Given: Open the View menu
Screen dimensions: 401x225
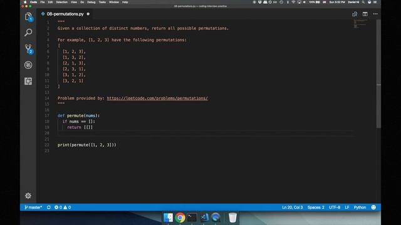Looking at the screenshot, I should [74, 2].
